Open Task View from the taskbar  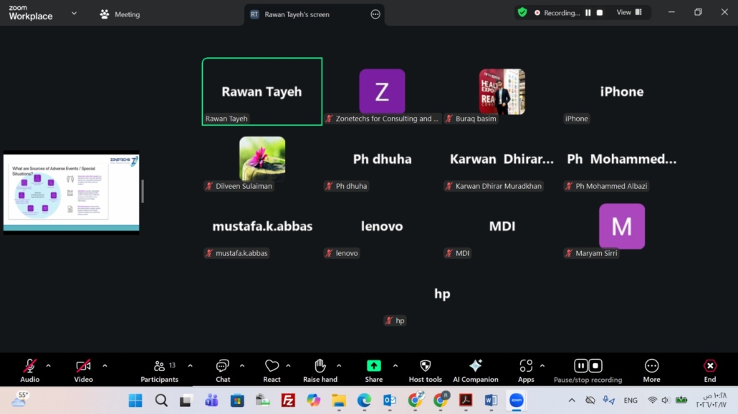(186, 400)
